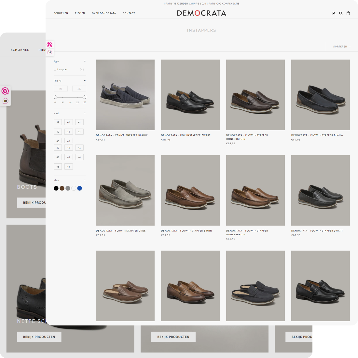The width and height of the screenshot is (358, 358).
Task: Open the Venice Sneaker Blauw product link
Action: (122, 135)
